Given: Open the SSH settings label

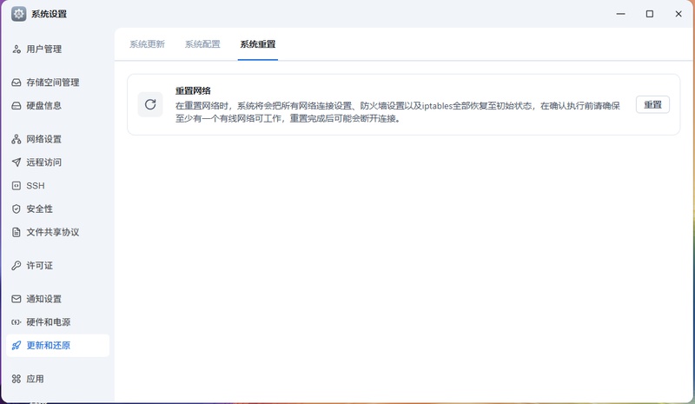Looking at the screenshot, I should pos(36,186).
